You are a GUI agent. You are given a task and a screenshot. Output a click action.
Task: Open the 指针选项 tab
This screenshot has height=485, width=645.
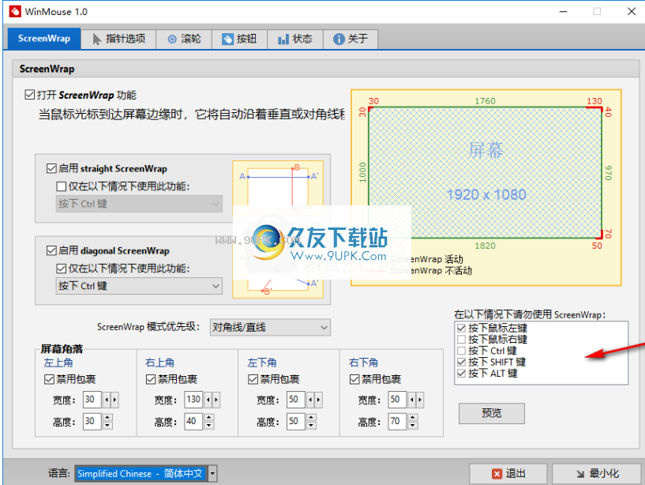pos(118,39)
